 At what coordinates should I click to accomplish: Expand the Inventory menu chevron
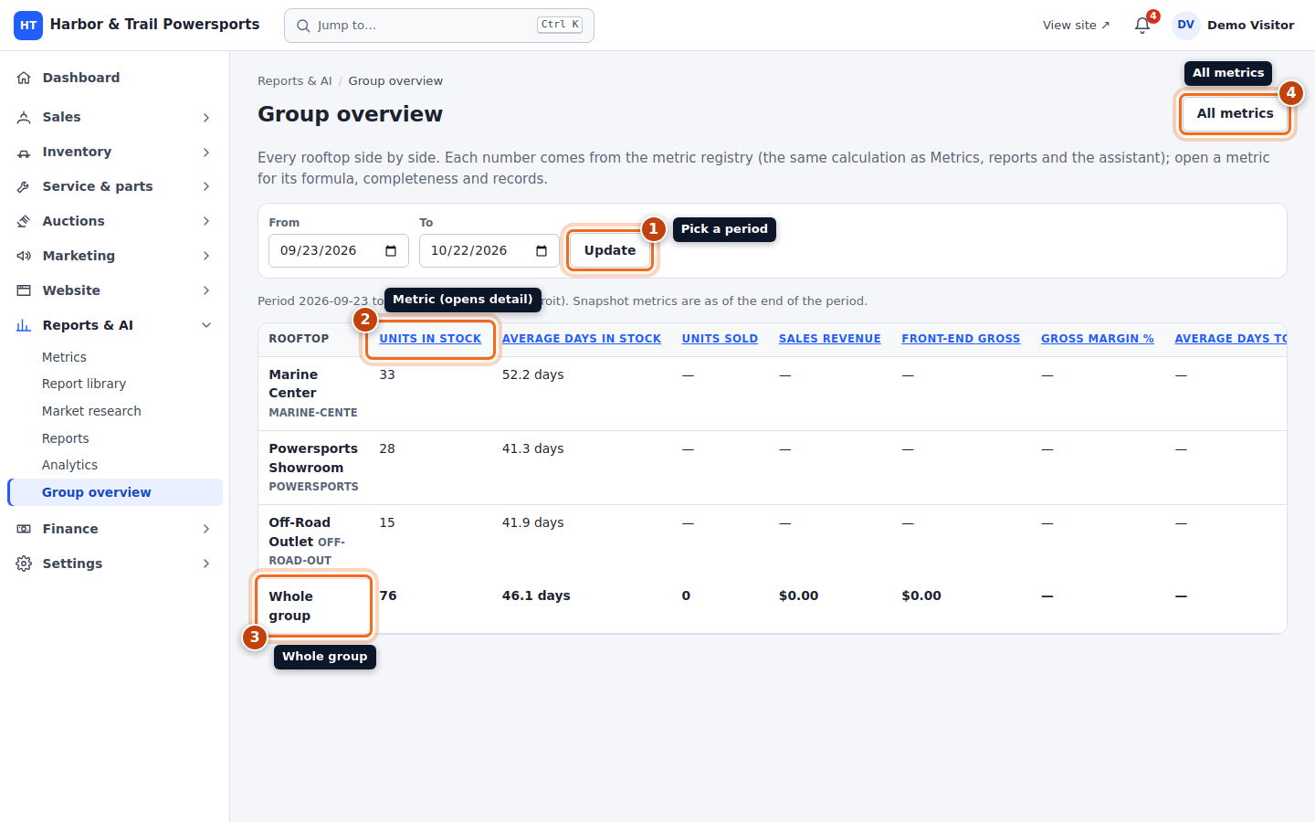206,152
